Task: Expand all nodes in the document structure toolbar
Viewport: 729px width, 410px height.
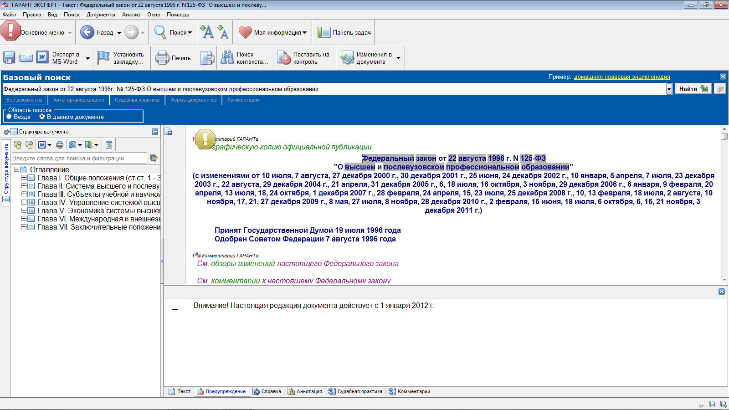Action: 18,145
